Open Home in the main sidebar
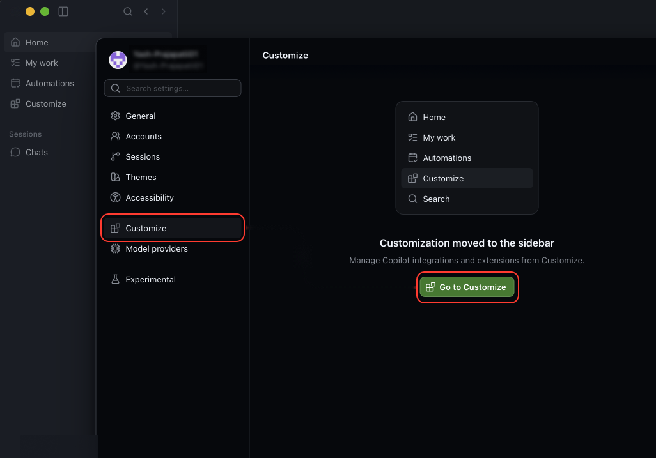Image resolution: width=656 pixels, height=458 pixels. pyautogui.click(x=88, y=42)
